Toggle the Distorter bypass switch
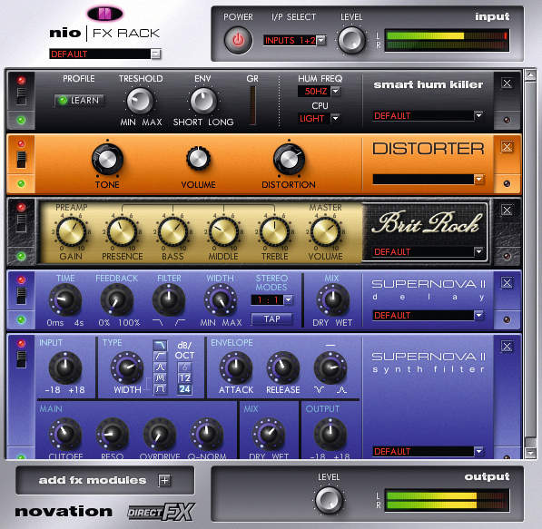The width and height of the screenshot is (542, 529). (x=22, y=160)
